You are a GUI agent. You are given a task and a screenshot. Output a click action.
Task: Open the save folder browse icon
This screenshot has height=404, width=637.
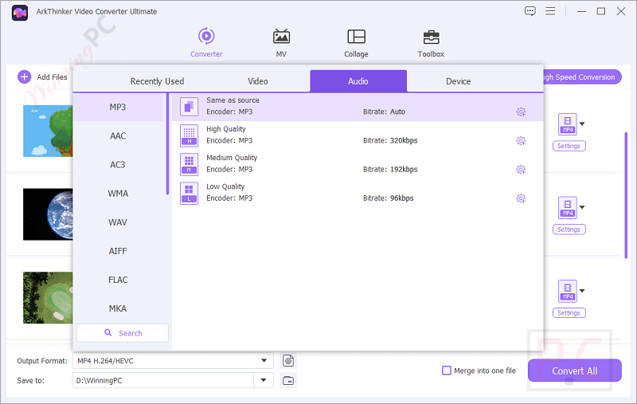(288, 380)
